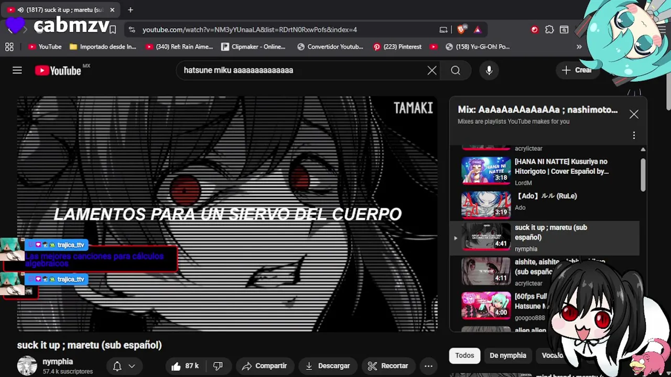Start voice search with microphone
This screenshot has height=377, width=671.
click(x=489, y=70)
